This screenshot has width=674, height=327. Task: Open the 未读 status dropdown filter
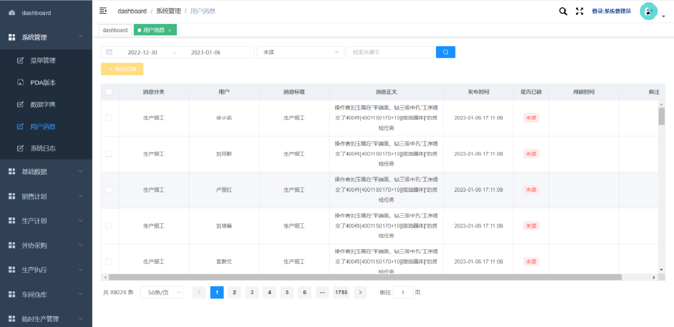(300, 52)
